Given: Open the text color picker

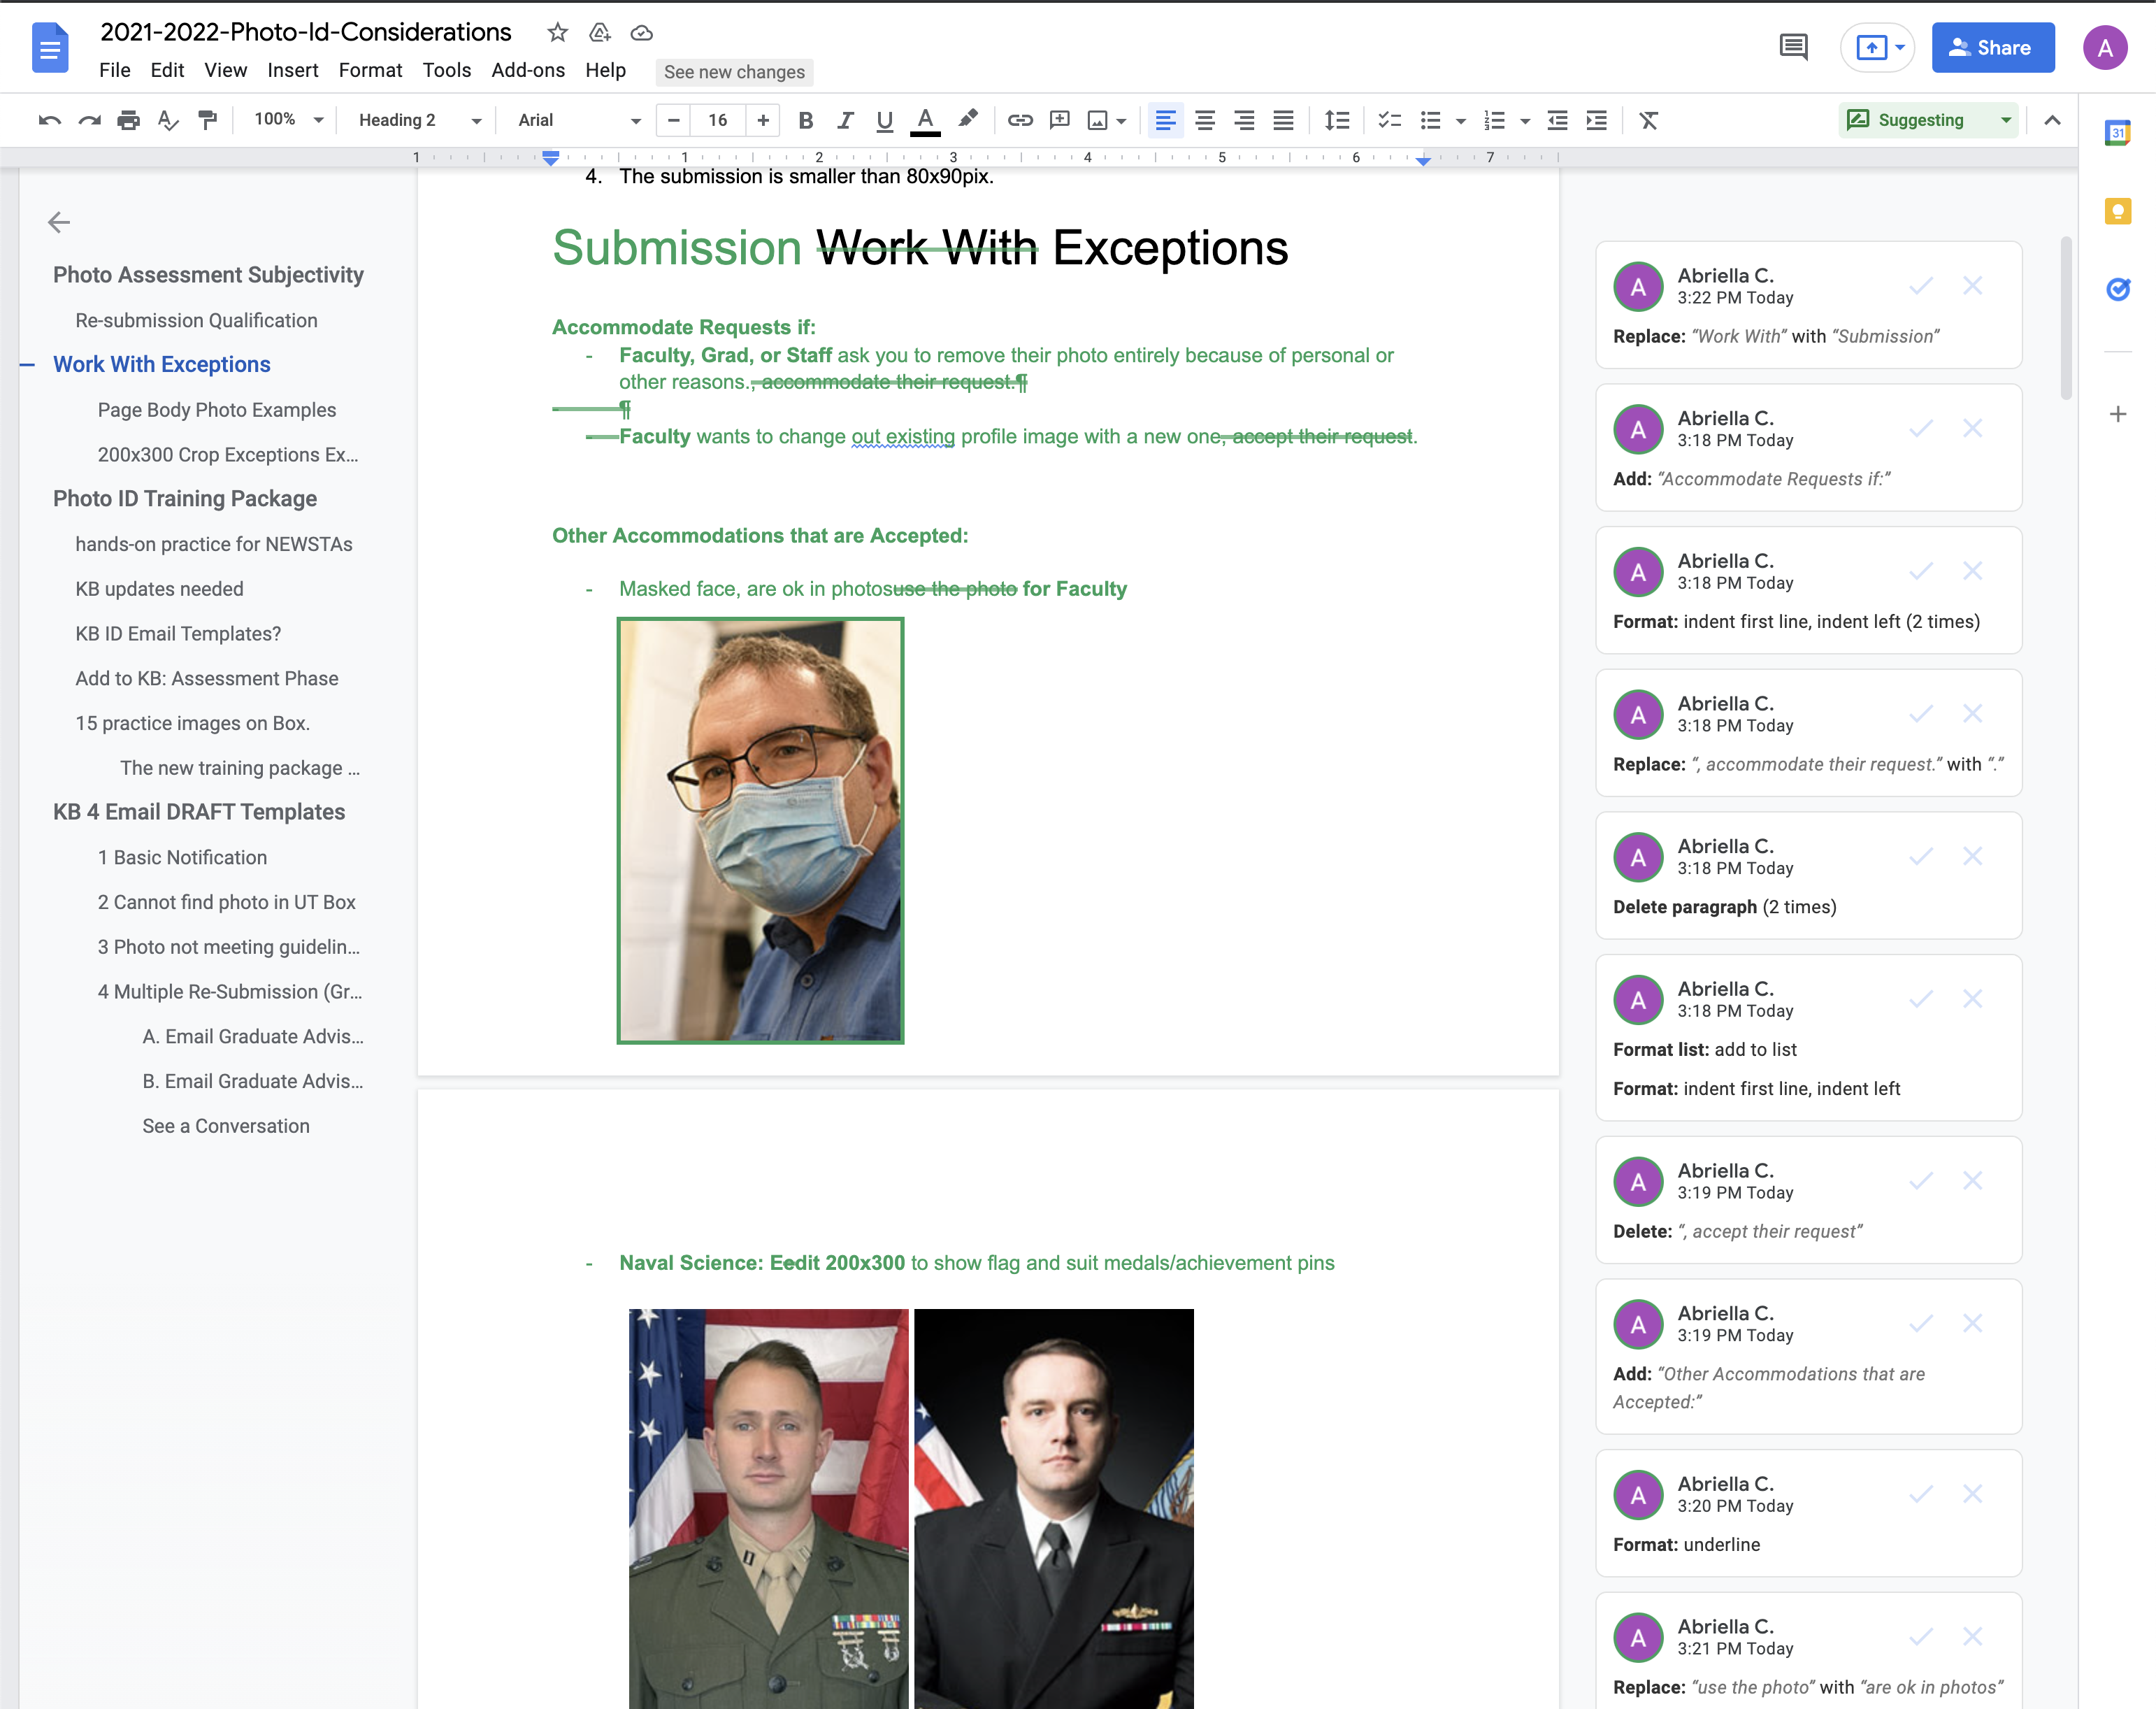Looking at the screenshot, I should [x=925, y=121].
